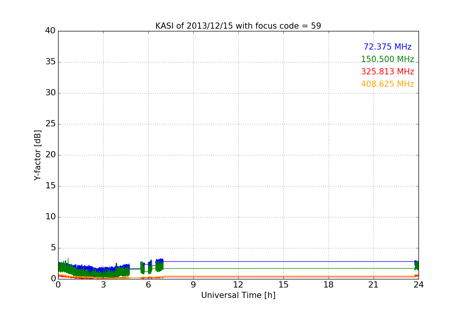The width and height of the screenshot is (465, 310).
Task: Select the red 325.813 MHz legend label
Action: coord(387,72)
